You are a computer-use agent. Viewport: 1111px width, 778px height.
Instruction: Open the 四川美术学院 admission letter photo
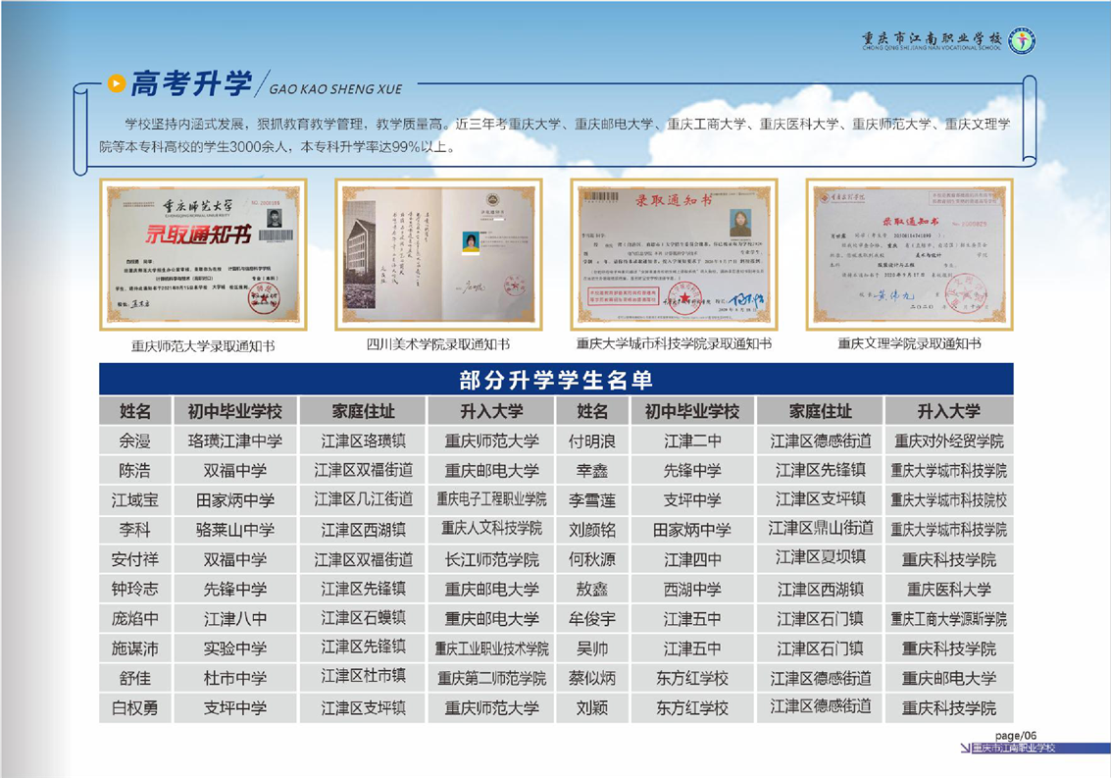(438, 254)
